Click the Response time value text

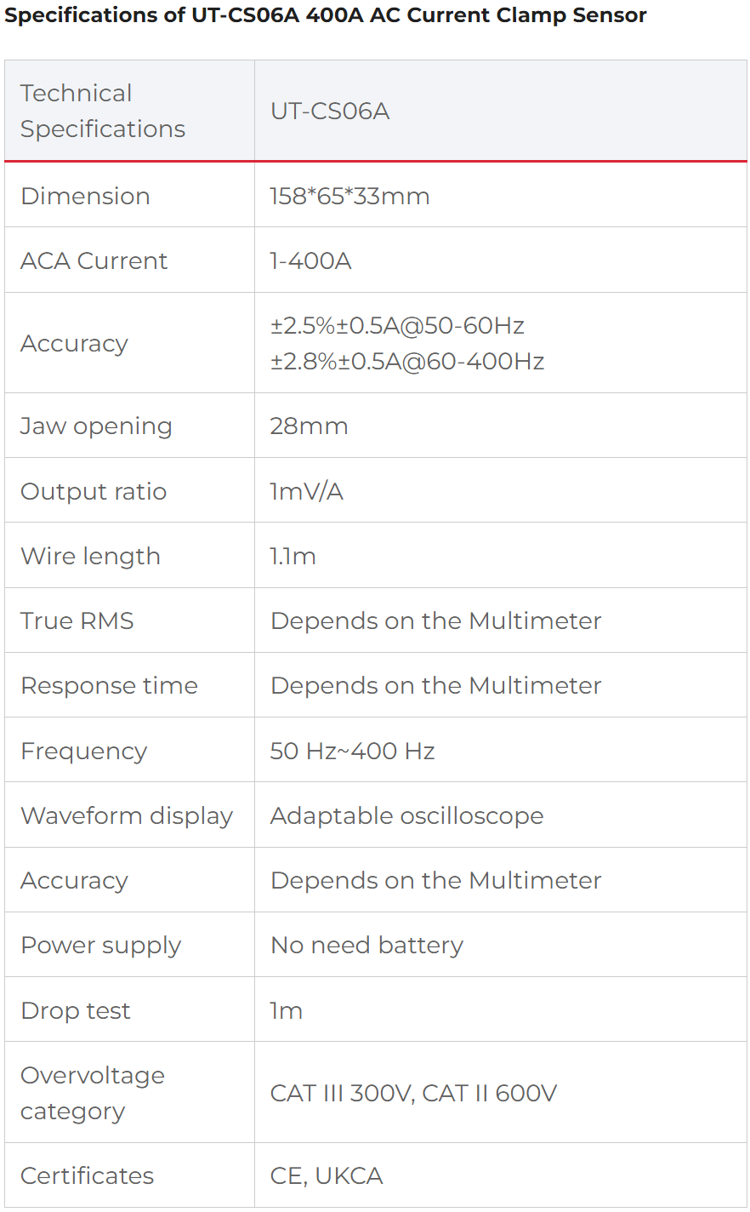pos(435,685)
